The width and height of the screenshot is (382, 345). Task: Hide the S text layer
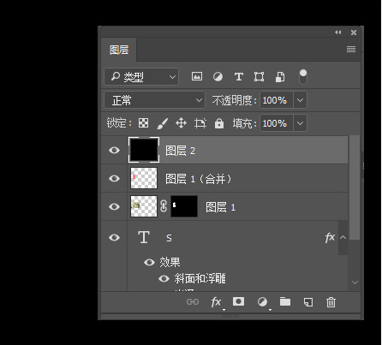click(x=114, y=237)
